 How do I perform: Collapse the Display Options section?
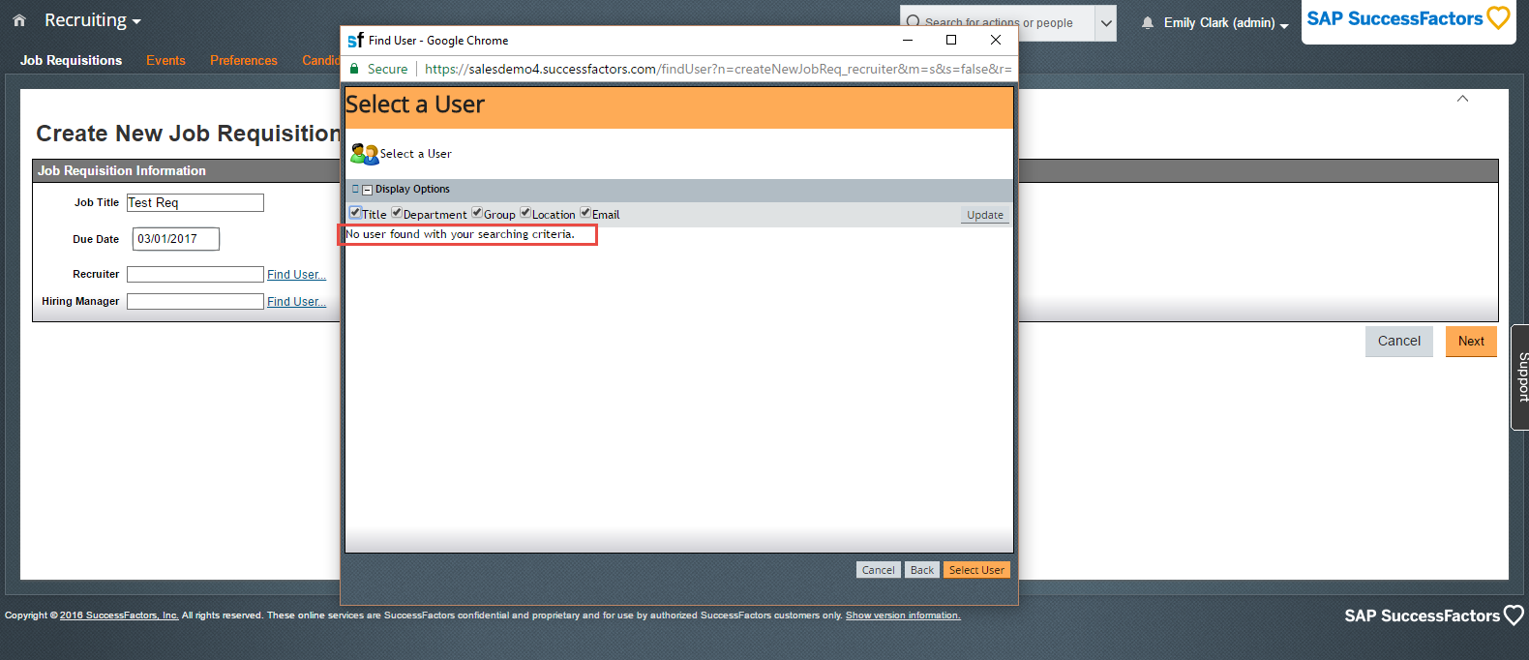[x=367, y=190]
